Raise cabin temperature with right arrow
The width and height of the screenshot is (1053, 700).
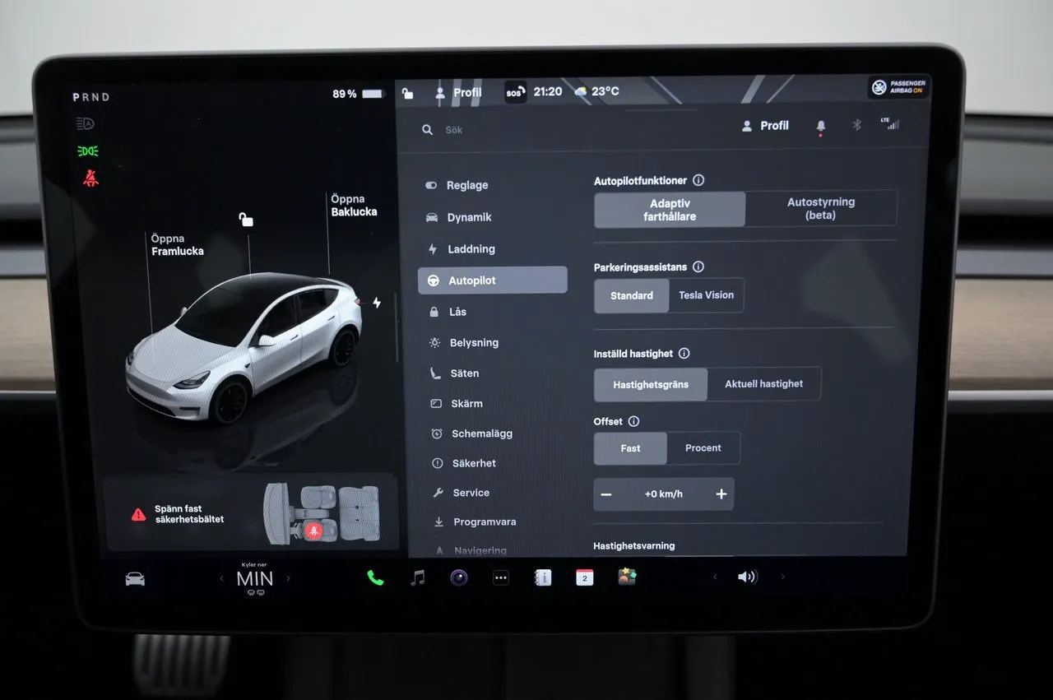coord(288,579)
